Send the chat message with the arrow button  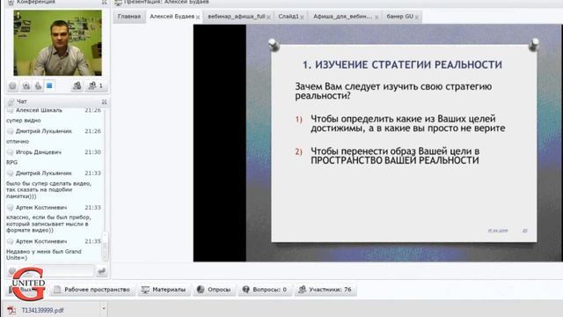coord(102,271)
